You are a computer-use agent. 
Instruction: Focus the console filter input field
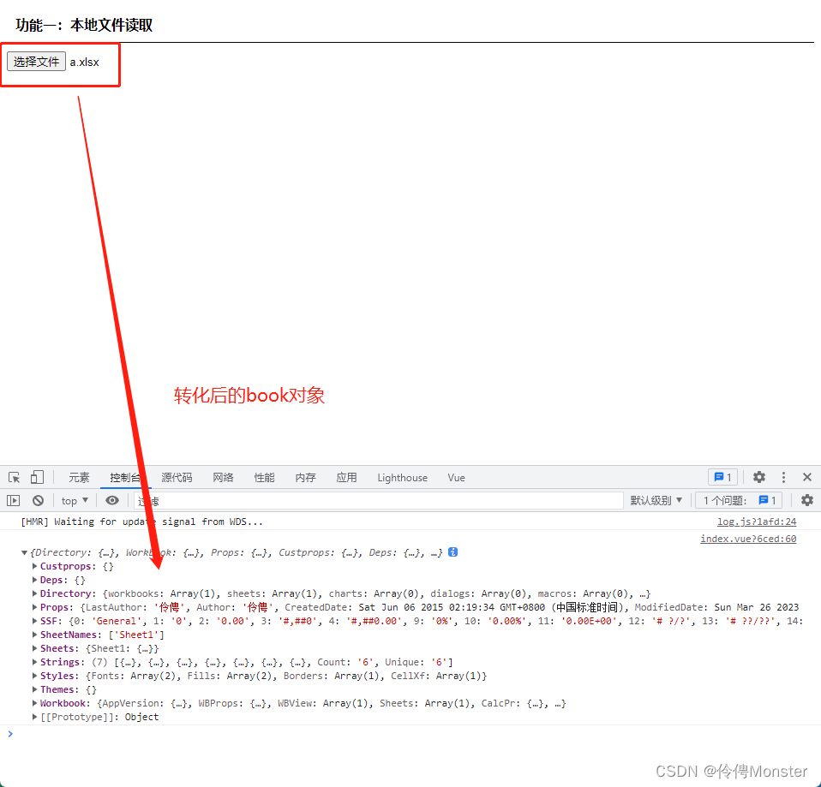378,501
